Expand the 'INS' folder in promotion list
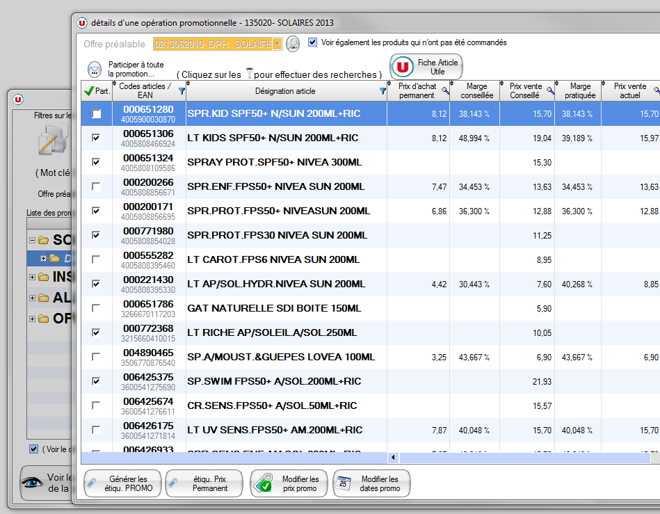This screenshot has width=660, height=514. click(x=32, y=278)
